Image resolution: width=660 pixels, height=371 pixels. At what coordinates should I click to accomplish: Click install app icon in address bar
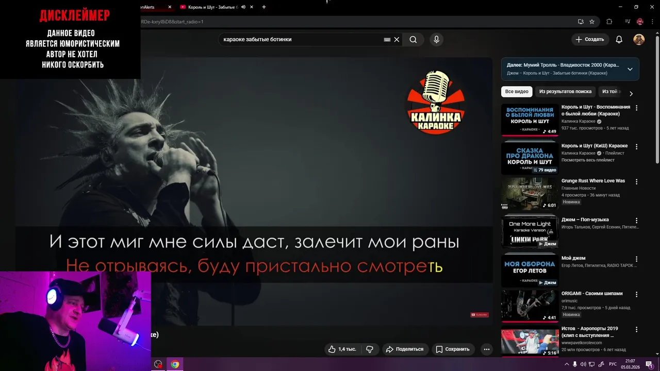(x=581, y=22)
